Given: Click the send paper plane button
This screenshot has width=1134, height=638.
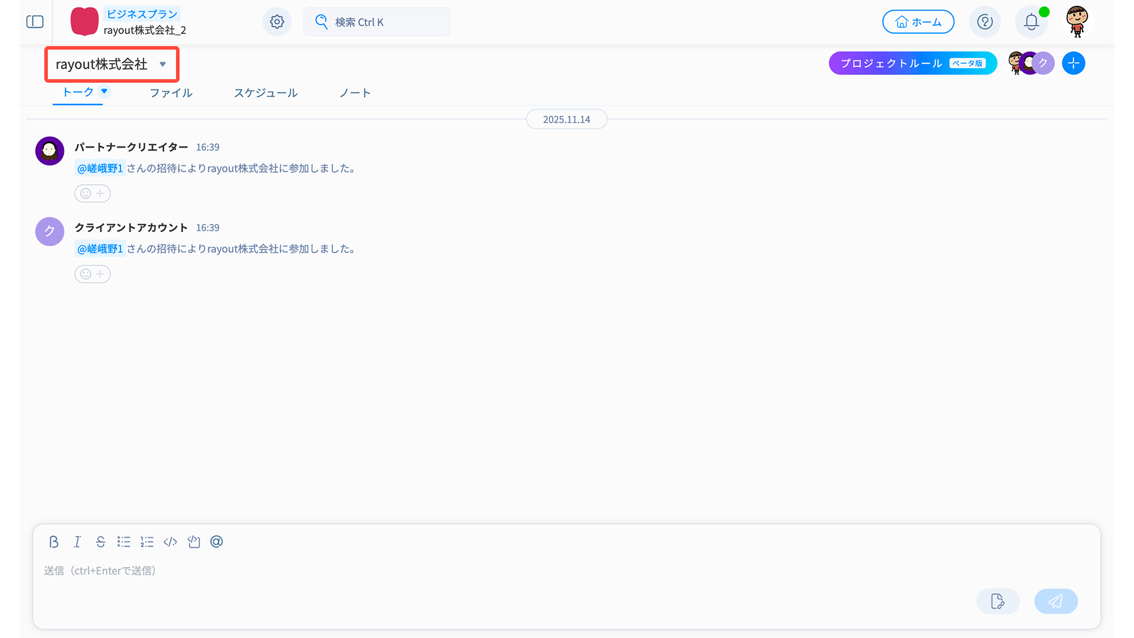Looking at the screenshot, I should 1055,601.
